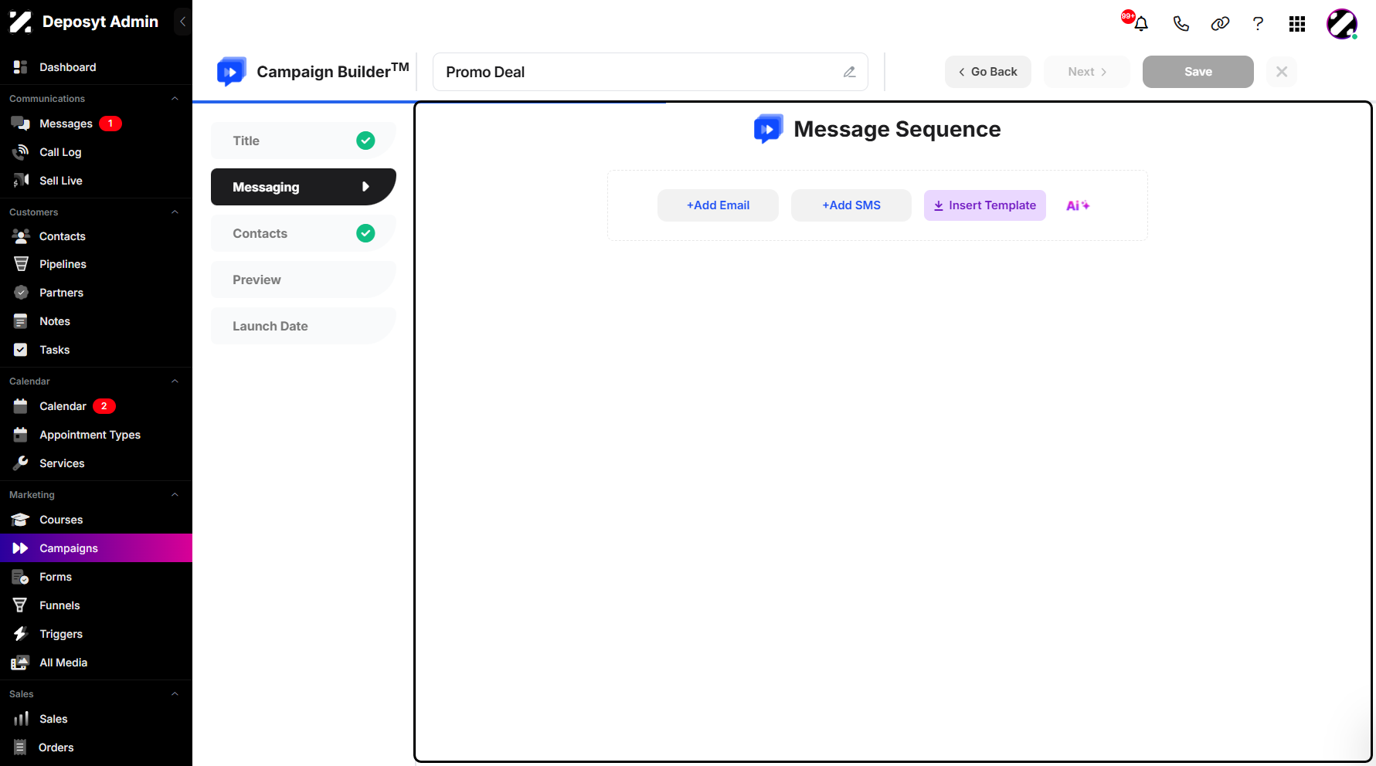Viewport: 1376px width, 766px height.
Task: Open Triggers in sidebar
Action: pos(96,634)
